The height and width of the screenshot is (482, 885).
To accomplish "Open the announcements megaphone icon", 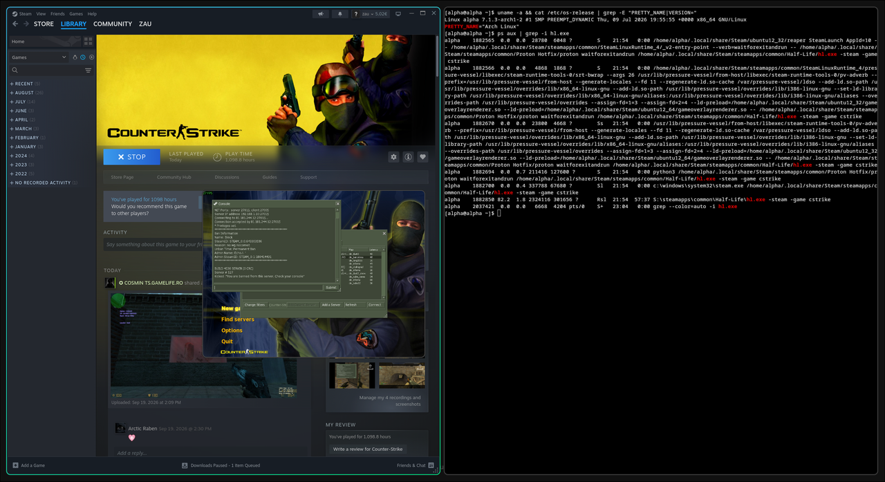I will click(x=320, y=13).
